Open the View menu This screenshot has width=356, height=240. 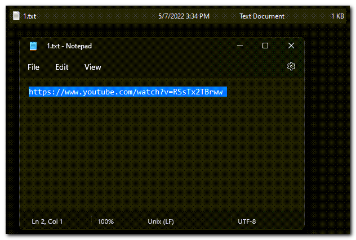pos(92,67)
